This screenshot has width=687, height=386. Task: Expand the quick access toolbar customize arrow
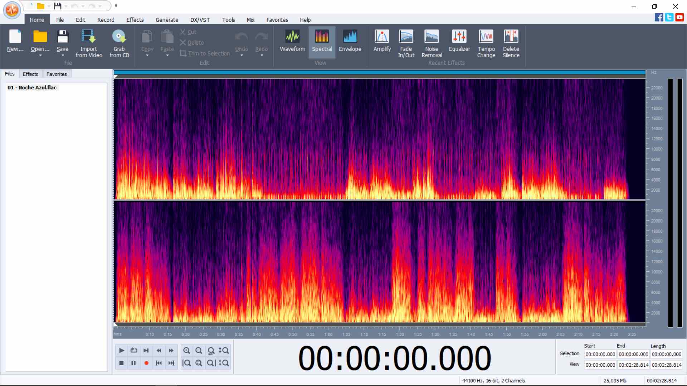[116, 6]
